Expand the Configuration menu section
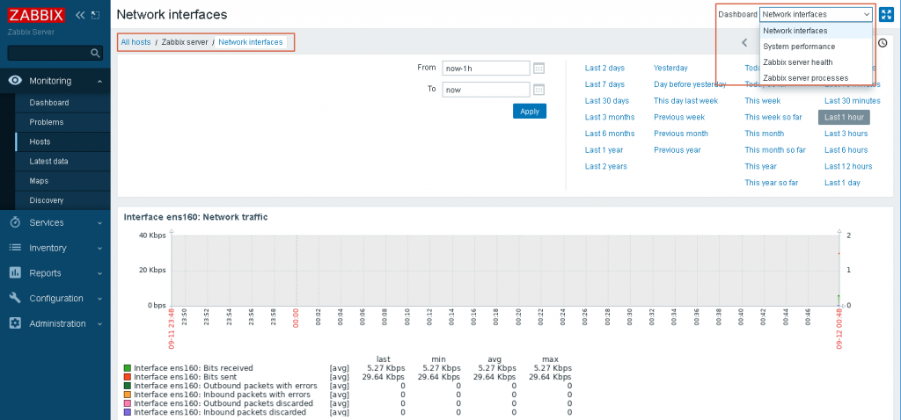Screen dimensions: 901x420 coord(99,299)
